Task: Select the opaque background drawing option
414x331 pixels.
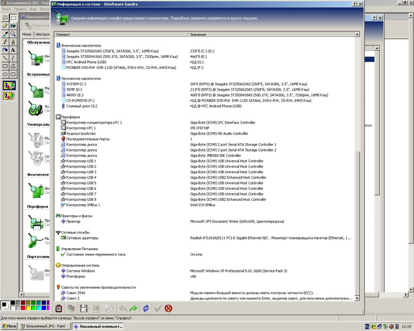Action: pyautogui.click(x=9, y=86)
